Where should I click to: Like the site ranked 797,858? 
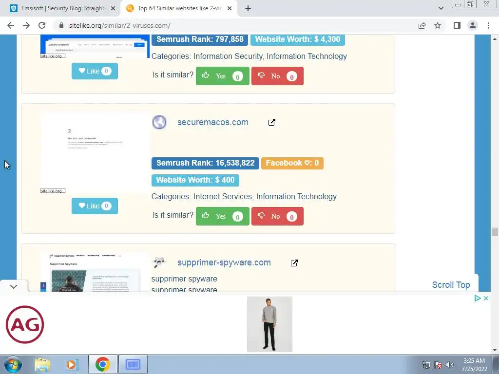(x=95, y=71)
